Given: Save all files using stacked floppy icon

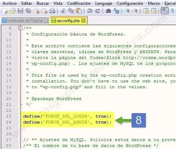Looking at the screenshot, I should (28, 11).
